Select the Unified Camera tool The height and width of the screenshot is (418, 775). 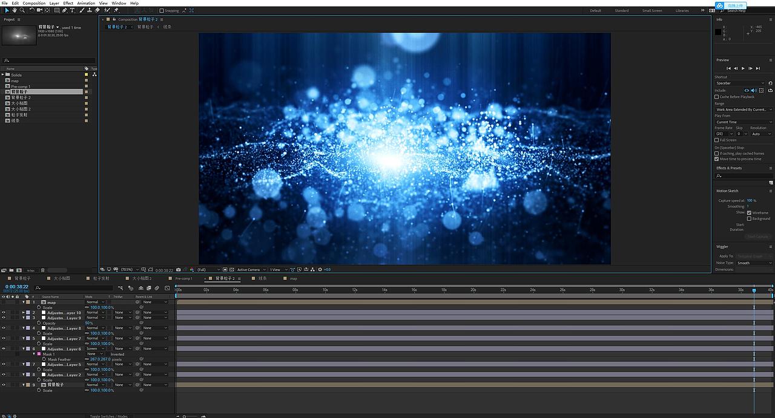click(39, 10)
